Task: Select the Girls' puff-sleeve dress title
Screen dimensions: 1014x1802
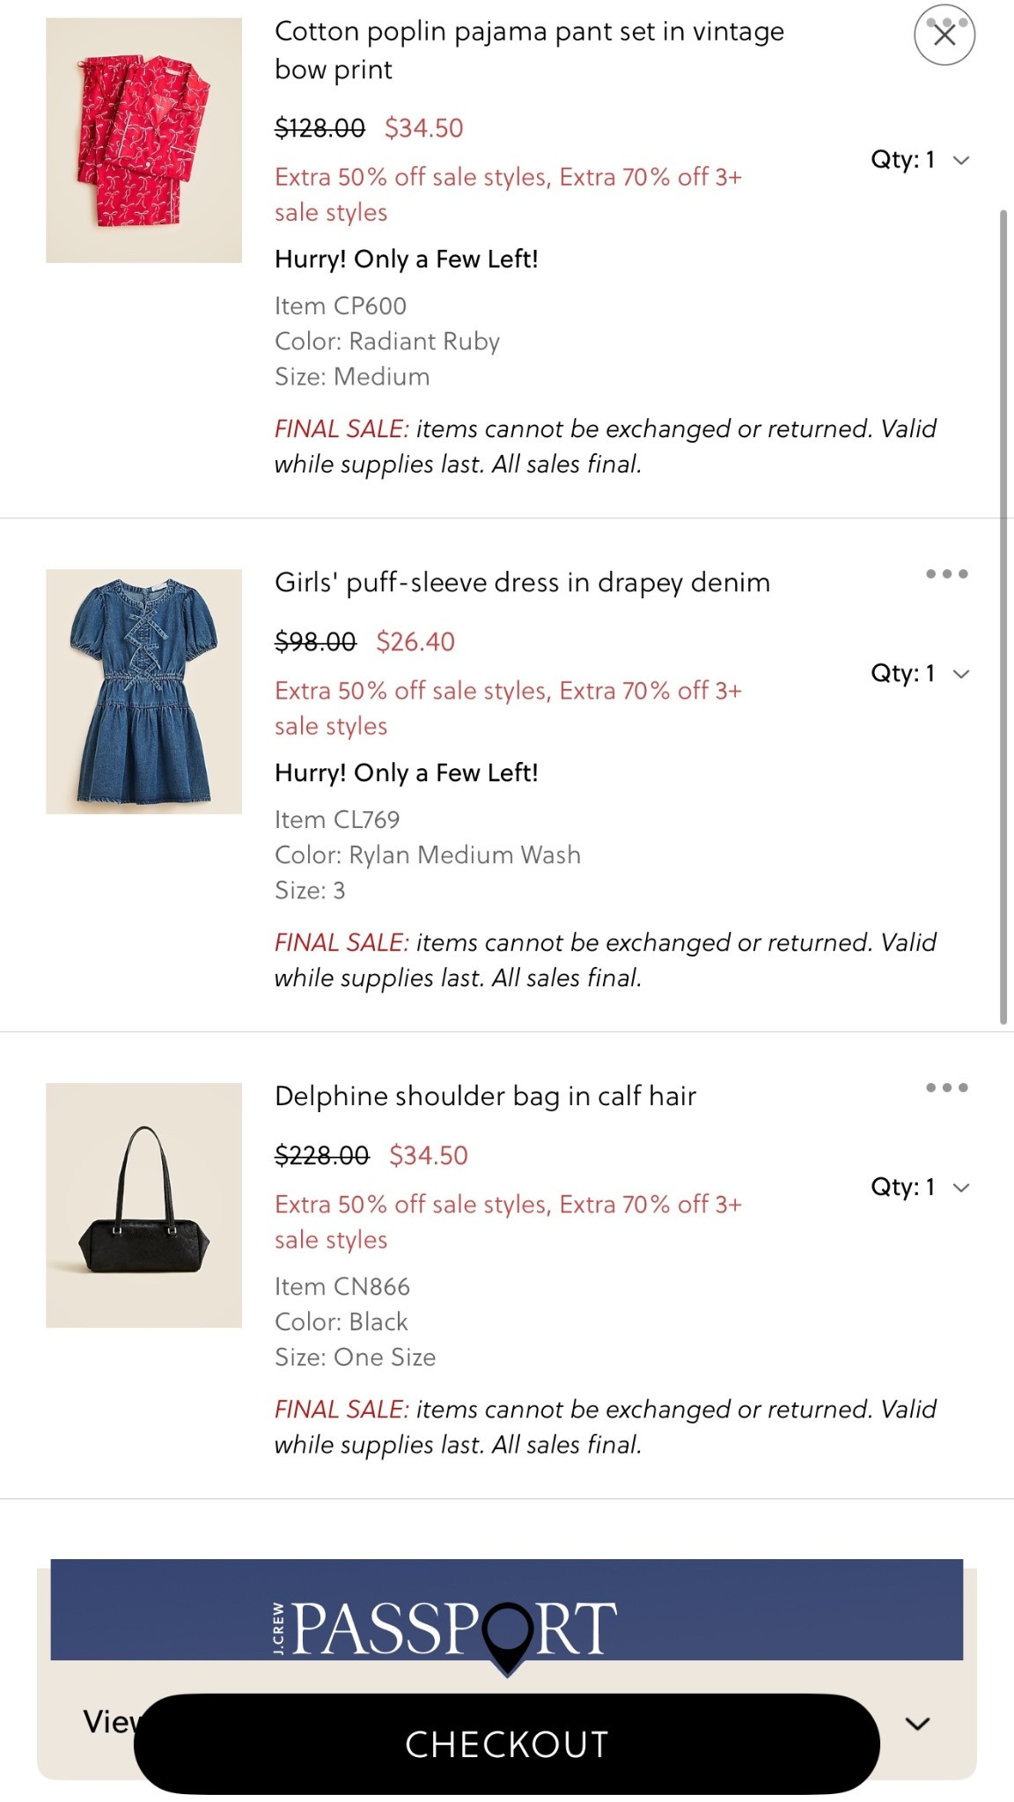Action: [521, 582]
